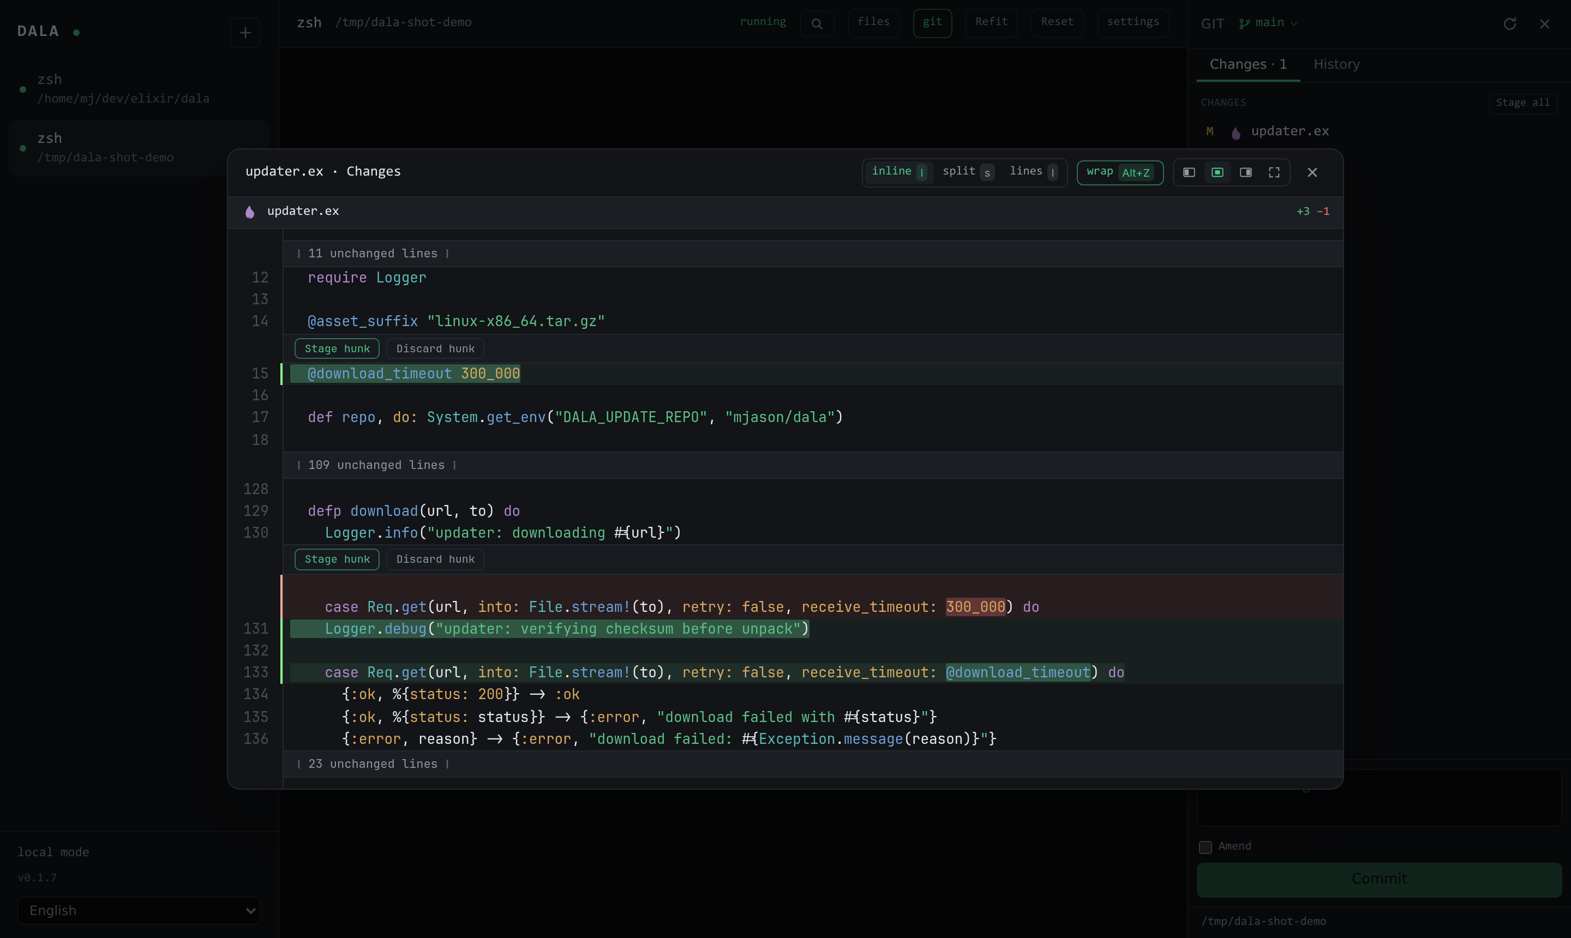Switch to the History tab
Screen dimensions: 1571x938
[x=1336, y=64]
